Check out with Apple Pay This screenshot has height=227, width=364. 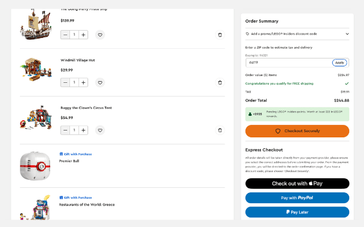[x=297, y=183]
